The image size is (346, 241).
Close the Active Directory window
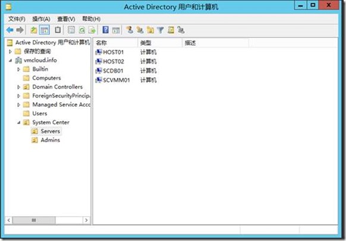tap(329, 5)
